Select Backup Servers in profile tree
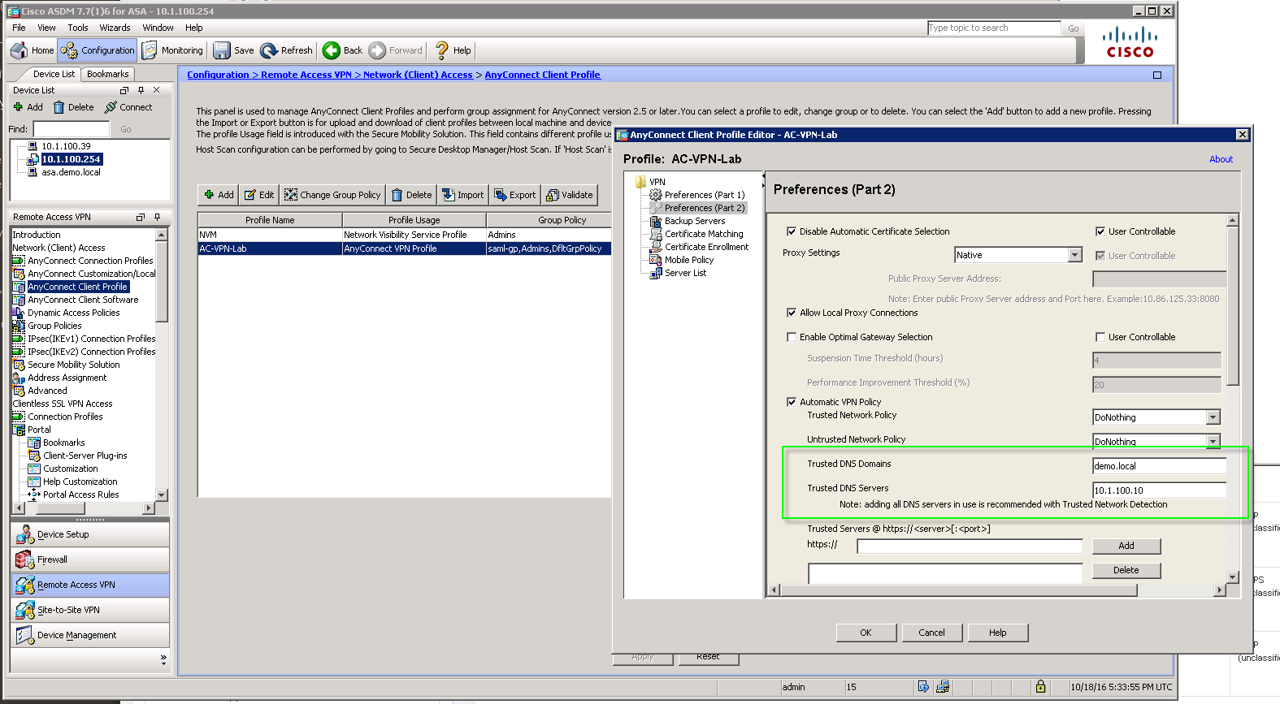Image resolution: width=1280 pixels, height=704 pixels. coord(694,221)
